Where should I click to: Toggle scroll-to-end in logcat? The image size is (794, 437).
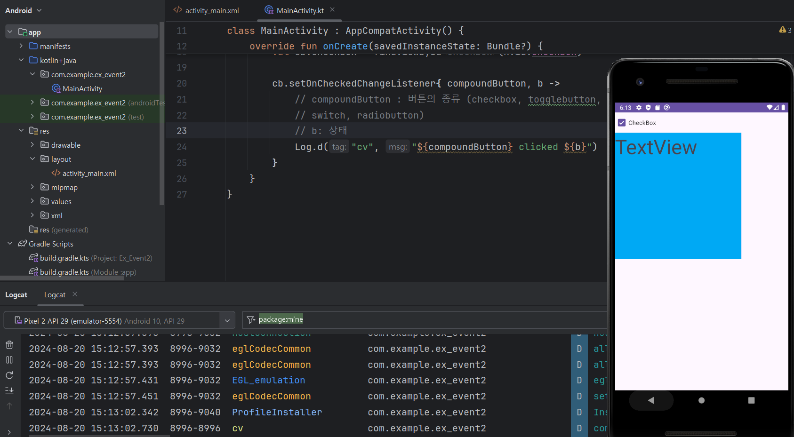tap(9, 390)
